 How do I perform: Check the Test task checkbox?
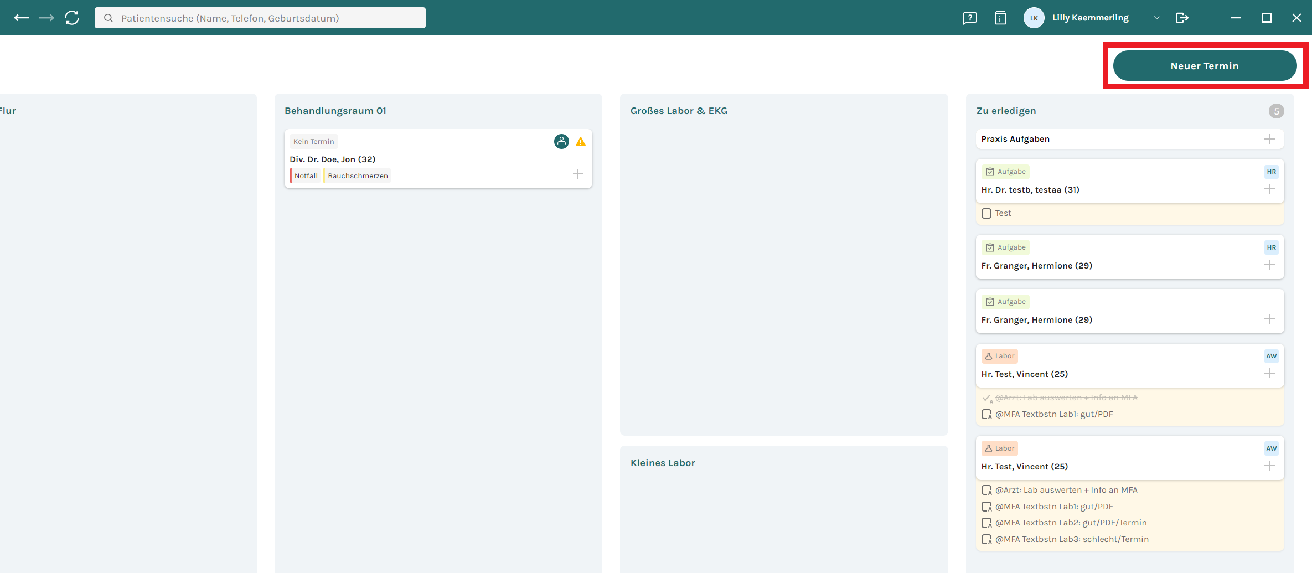click(x=986, y=213)
